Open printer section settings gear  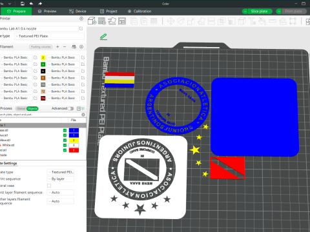[81, 19]
